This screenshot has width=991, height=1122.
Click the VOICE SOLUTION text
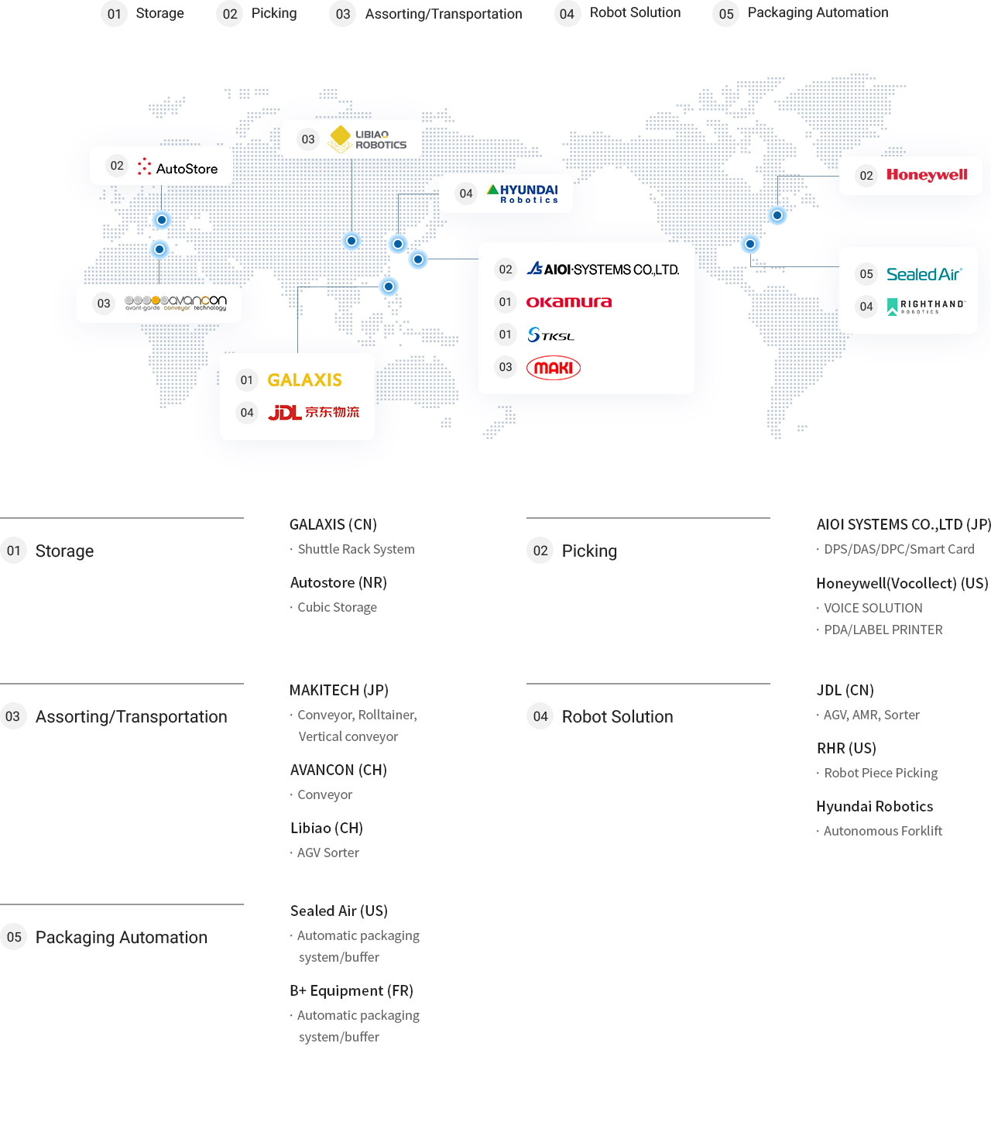873,608
